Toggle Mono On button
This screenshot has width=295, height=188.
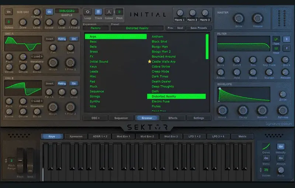(266, 158)
